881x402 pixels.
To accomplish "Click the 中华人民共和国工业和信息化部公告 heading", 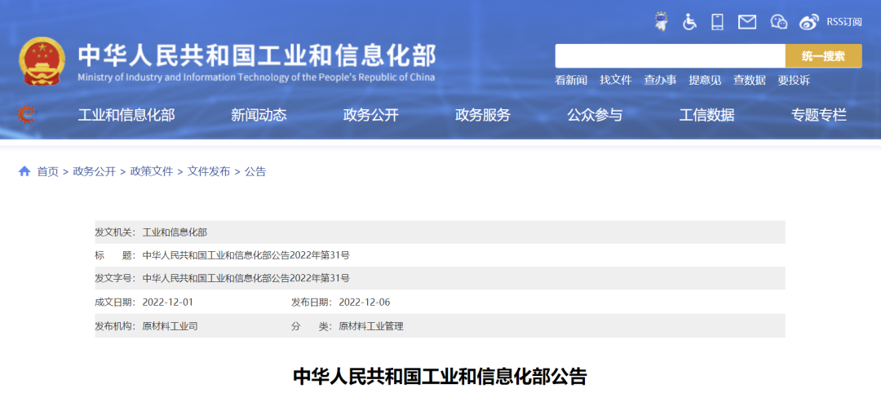I will (x=440, y=376).
